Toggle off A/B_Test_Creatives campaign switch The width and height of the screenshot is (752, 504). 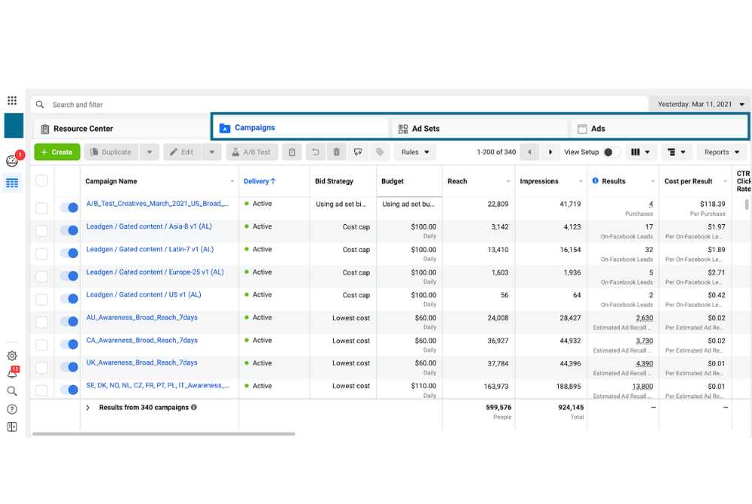(69, 208)
